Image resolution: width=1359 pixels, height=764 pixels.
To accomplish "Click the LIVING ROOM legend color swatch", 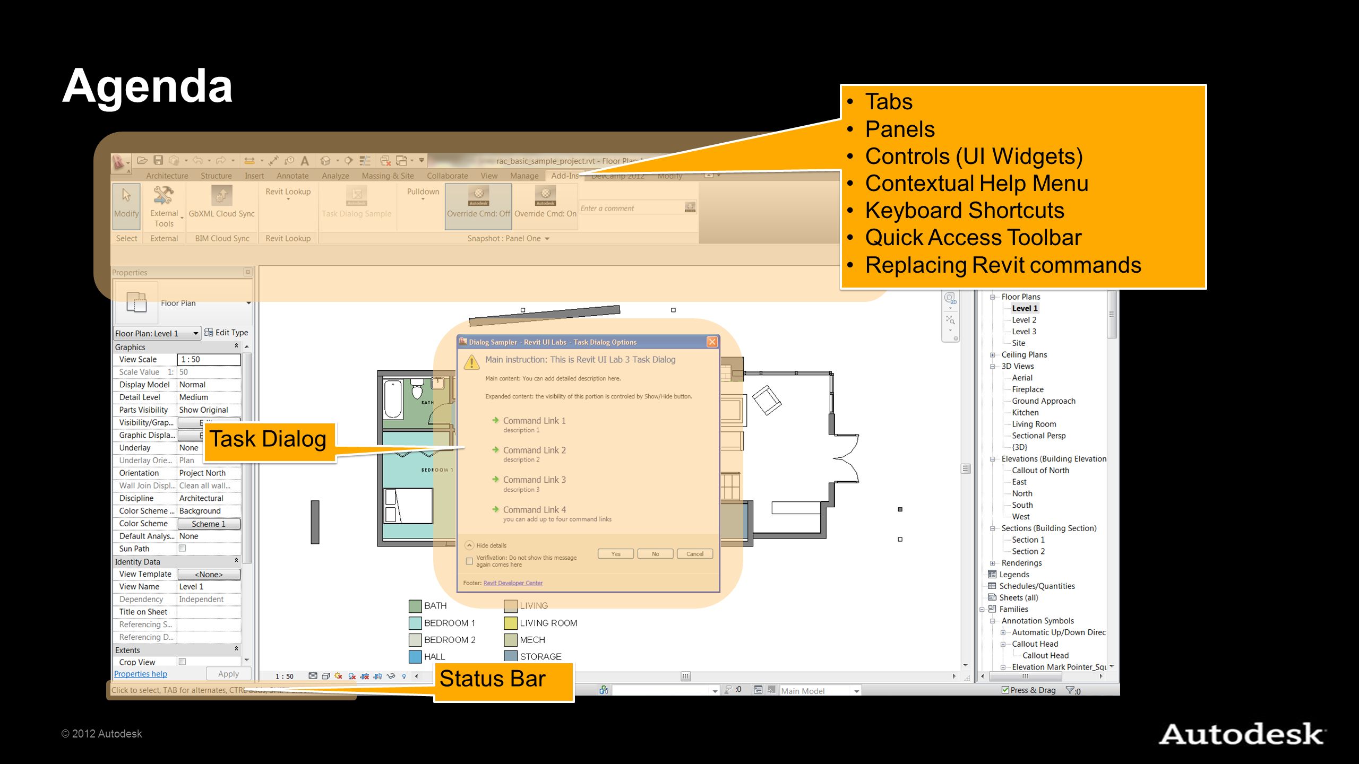I will point(511,623).
